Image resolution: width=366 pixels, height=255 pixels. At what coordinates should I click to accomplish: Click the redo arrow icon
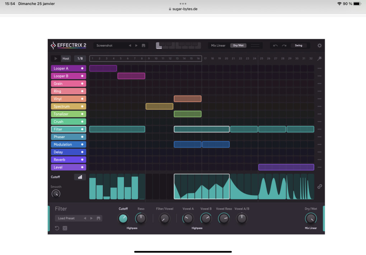(284, 46)
